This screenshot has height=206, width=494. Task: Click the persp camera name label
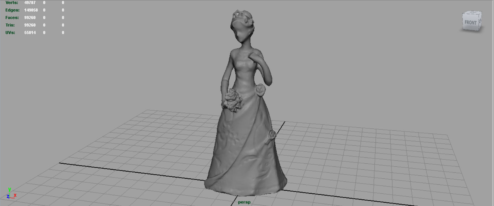[x=244, y=202]
